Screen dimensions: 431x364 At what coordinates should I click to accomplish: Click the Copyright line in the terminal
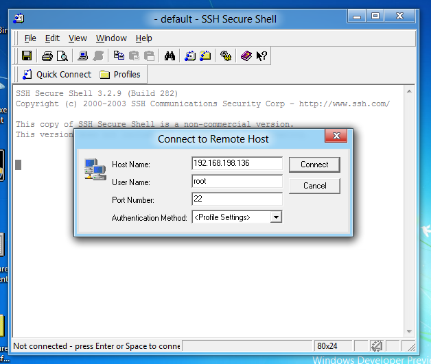pyautogui.click(x=202, y=104)
